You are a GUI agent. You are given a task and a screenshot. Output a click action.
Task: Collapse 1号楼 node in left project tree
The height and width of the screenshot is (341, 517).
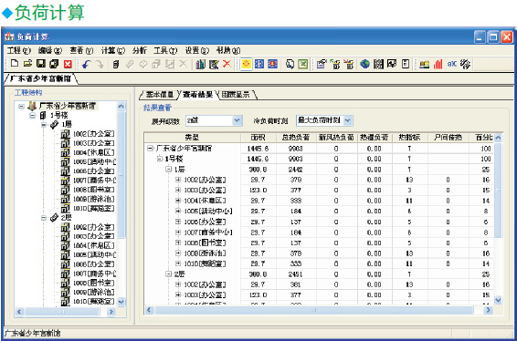[x=33, y=116]
